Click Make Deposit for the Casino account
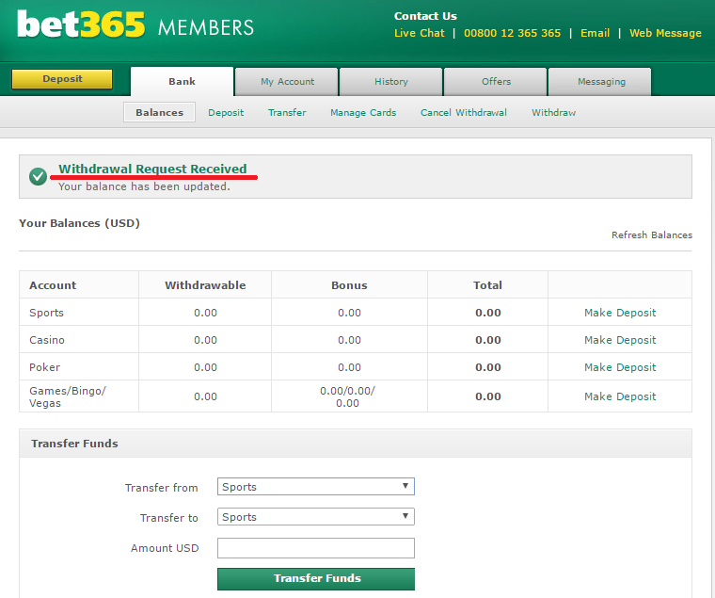 click(x=620, y=340)
